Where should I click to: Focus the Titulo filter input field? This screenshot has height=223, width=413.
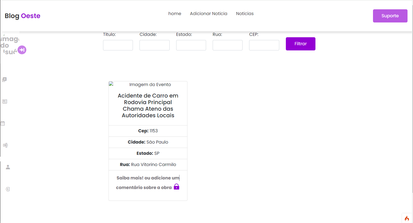118,45
